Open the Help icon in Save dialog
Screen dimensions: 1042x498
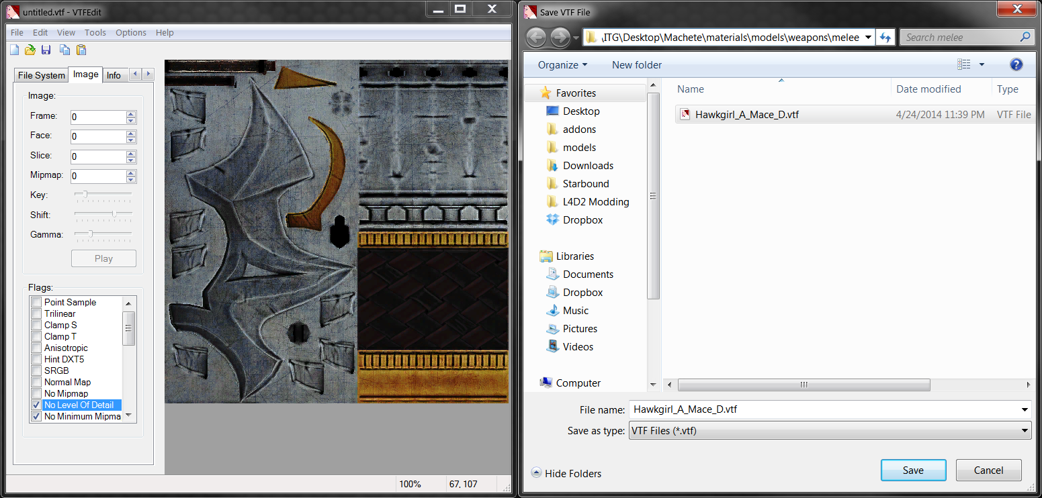click(x=1016, y=64)
